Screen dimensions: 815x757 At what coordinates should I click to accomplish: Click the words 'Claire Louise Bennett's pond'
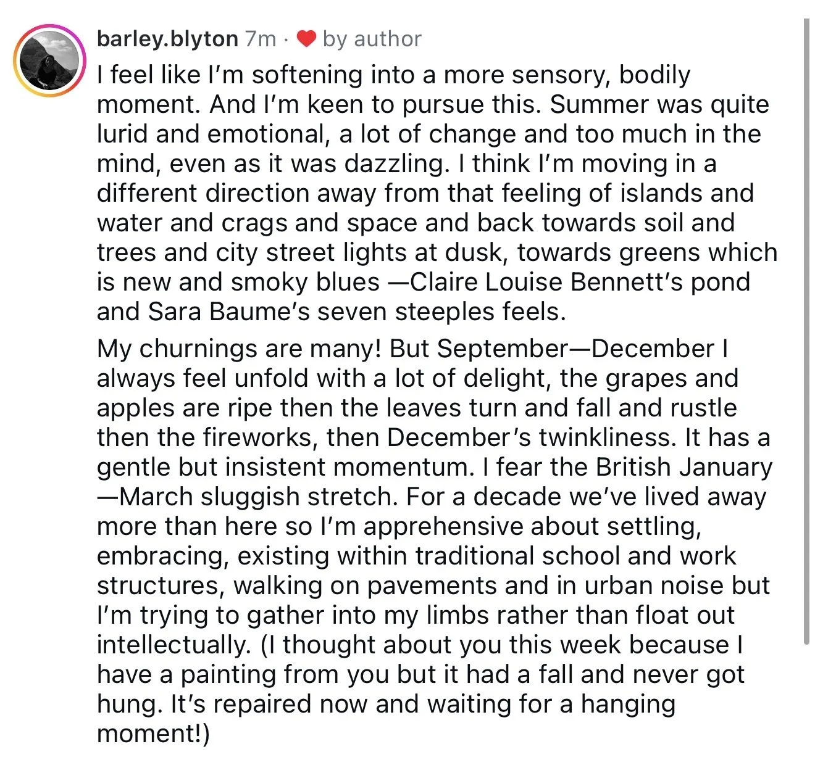[580, 282]
